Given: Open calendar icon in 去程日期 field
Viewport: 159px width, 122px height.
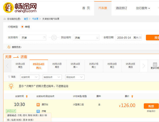Looking at the screenshot, I should click(140, 38).
